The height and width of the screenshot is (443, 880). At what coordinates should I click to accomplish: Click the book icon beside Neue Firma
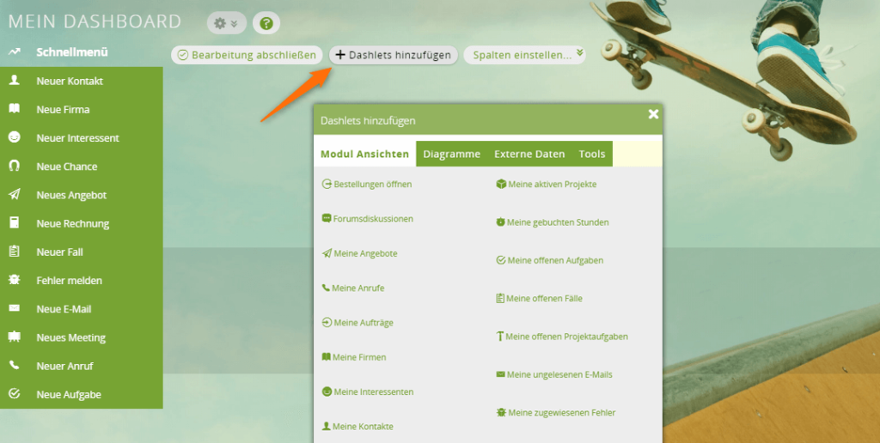click(x=14, y=109)
